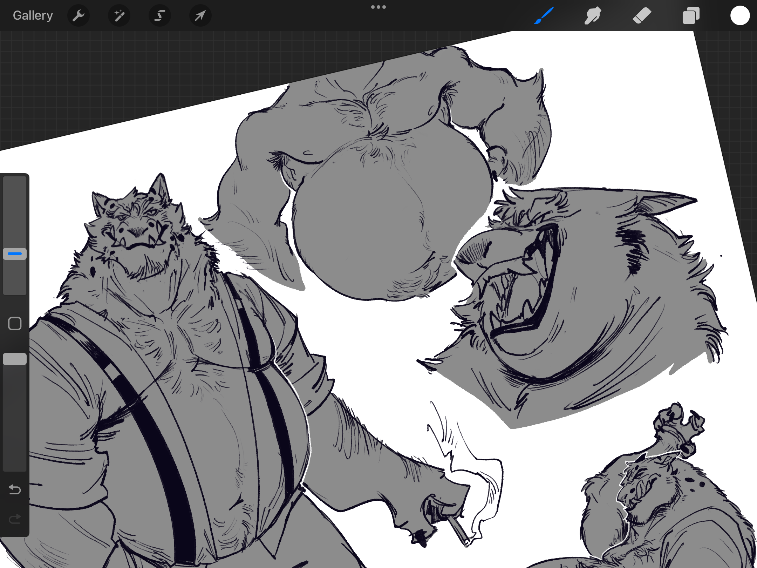This screenshot has height=568, width=757.
Task: Tap the three-dot menu at top center
Action: tap(378, 7)
